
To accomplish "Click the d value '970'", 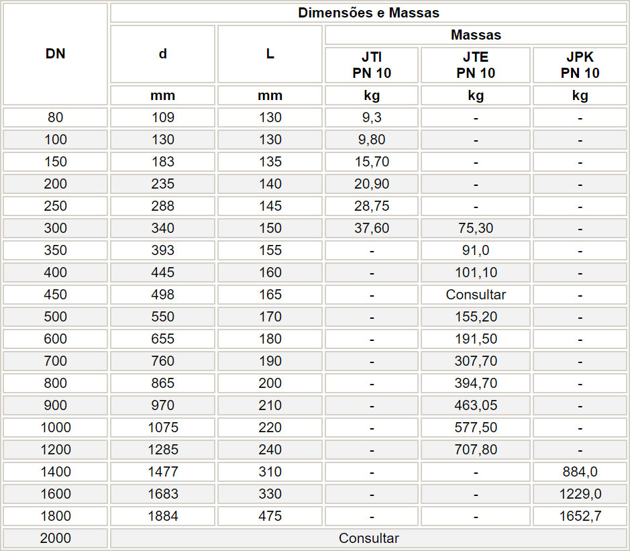I will [163, 405].
